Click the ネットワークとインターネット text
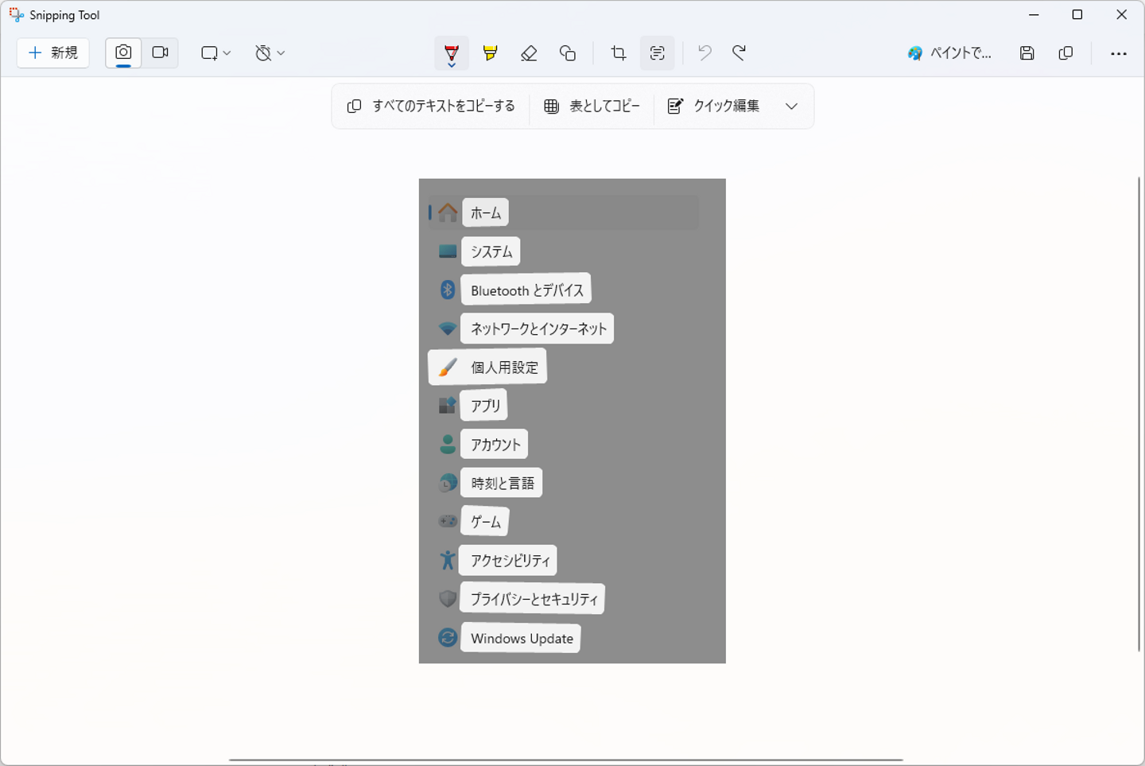 pos(538,329)
